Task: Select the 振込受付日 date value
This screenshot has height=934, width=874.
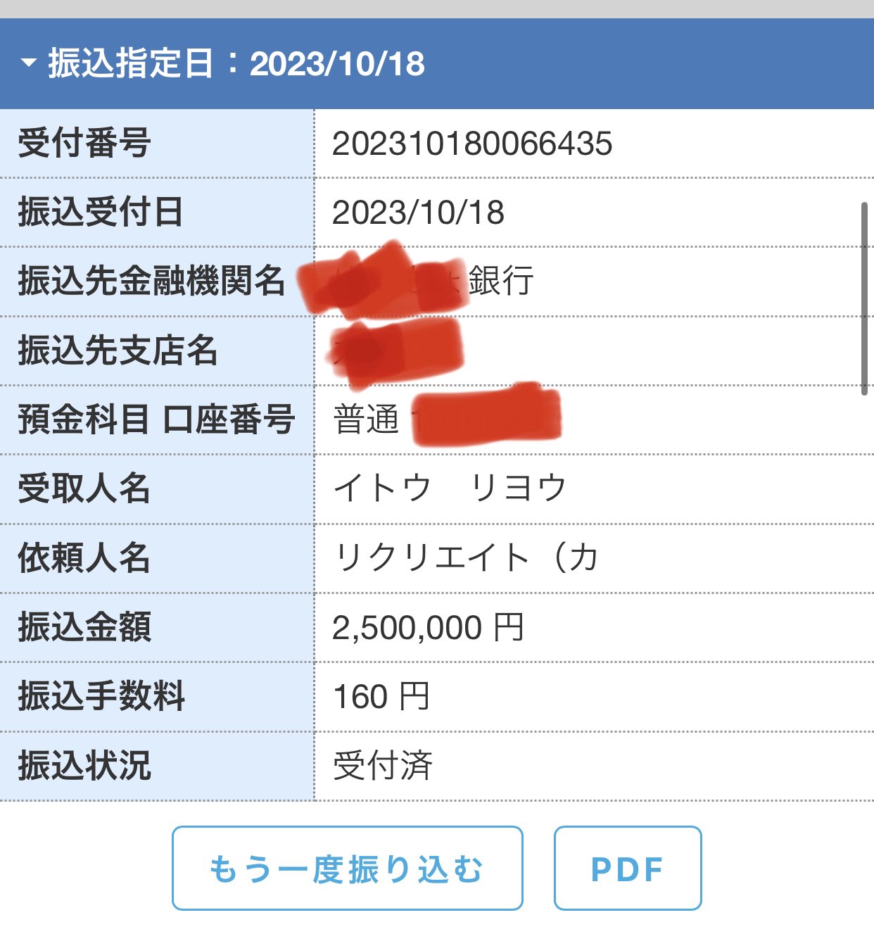Action: 418,213
